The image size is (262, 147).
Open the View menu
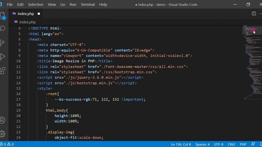52,4
